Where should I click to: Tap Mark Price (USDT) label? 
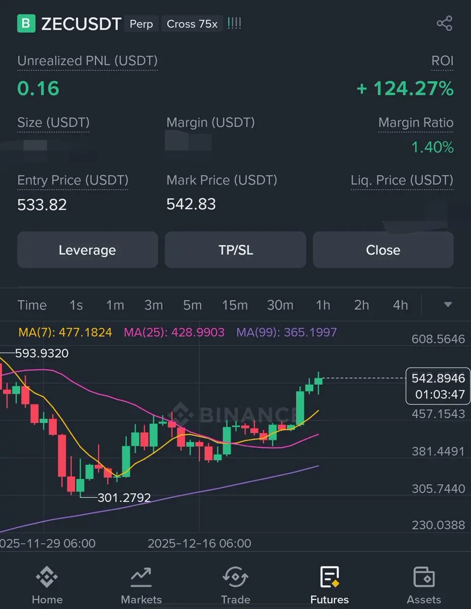222,180
